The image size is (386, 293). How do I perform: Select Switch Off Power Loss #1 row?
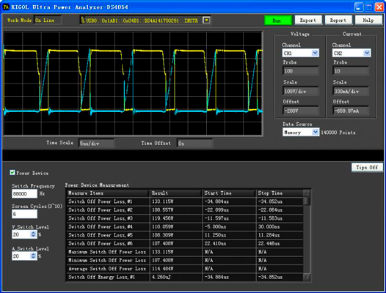[x=185, y=201]
